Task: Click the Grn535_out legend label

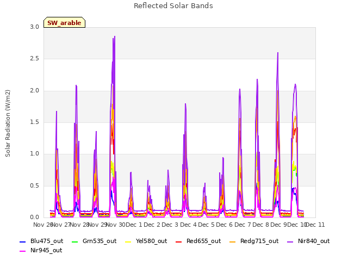Action: point(100,241)
